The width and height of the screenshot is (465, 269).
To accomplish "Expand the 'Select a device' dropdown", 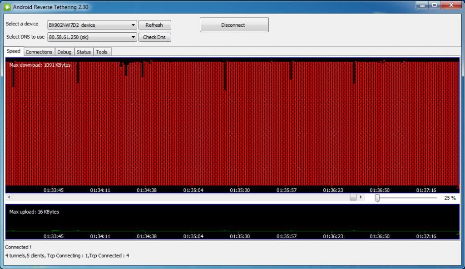I will 133,25.
